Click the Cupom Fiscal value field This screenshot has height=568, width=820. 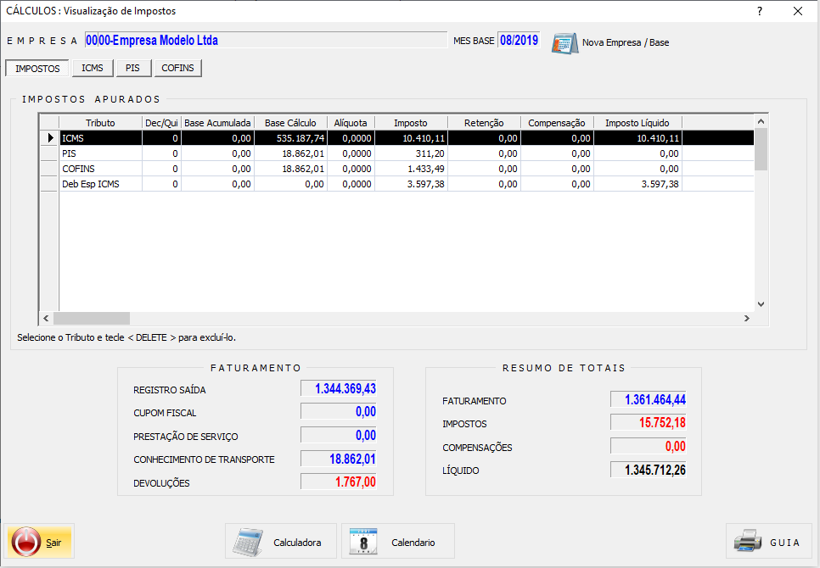339,411
